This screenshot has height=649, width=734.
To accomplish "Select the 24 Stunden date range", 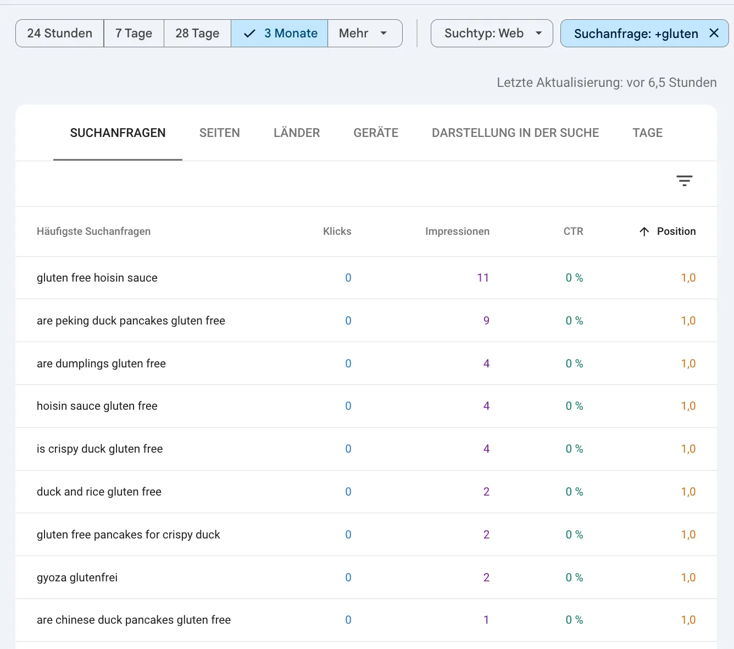I will [x=60, y=34].
